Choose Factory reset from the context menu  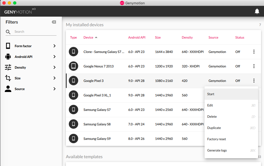coord(231,139)
